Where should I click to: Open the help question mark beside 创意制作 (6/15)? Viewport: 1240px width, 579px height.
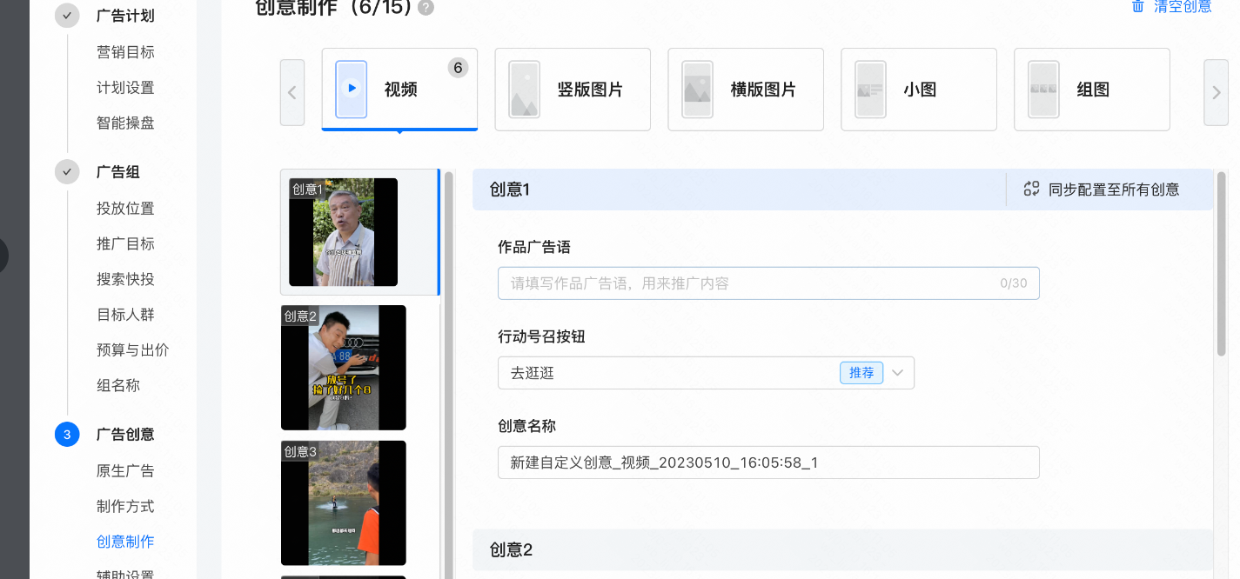coord(426,7)
